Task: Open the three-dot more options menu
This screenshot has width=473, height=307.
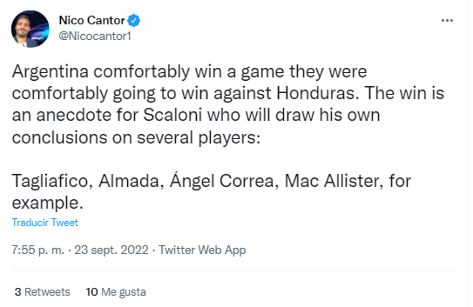Action: 447,20
